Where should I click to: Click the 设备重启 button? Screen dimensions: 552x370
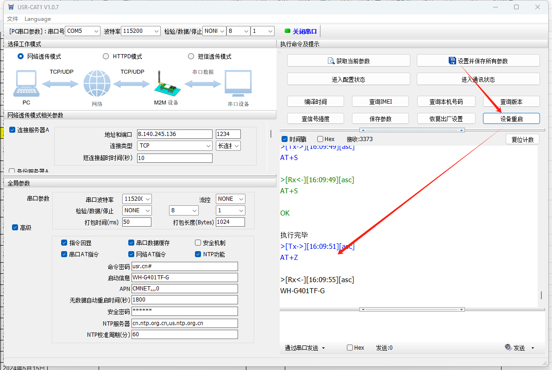point(511,118)
